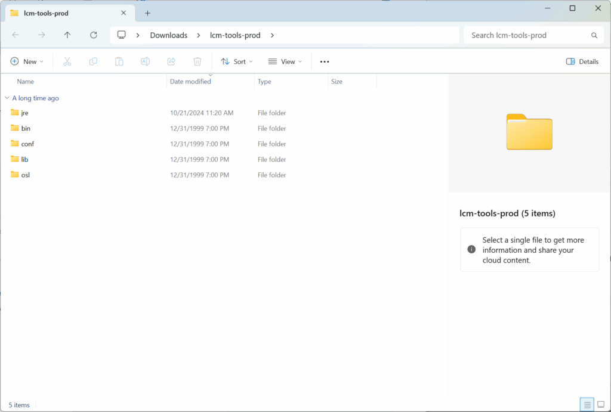This screenshot has width=611, height=412.
Task: Open a new tab with plus button
Action: click(x=147, y=13)
